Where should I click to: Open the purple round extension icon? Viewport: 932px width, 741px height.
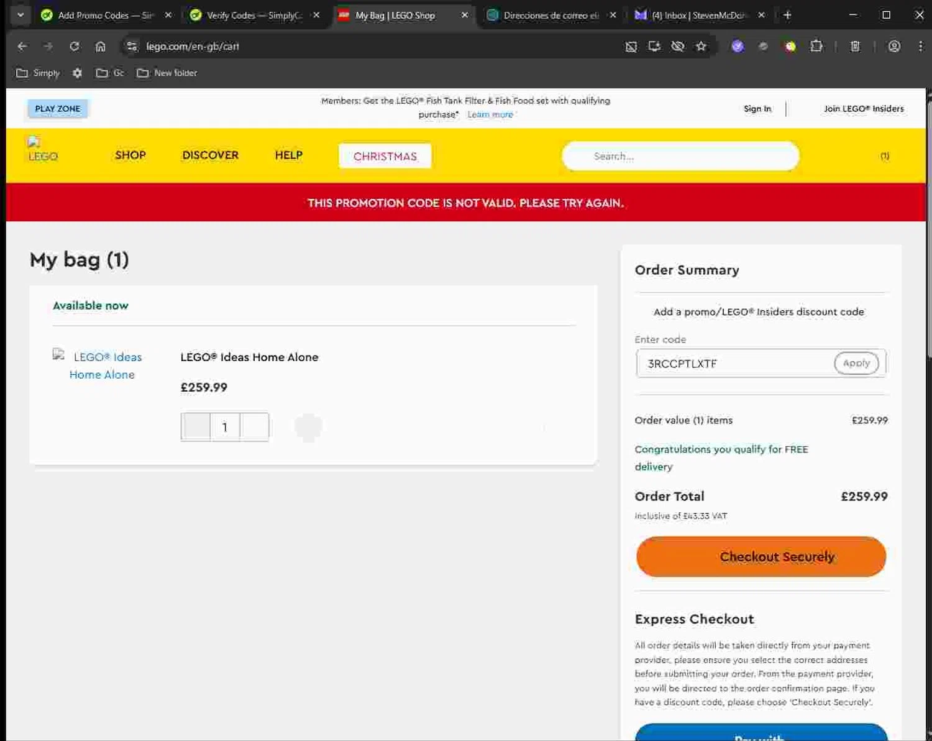click(738, 46)
